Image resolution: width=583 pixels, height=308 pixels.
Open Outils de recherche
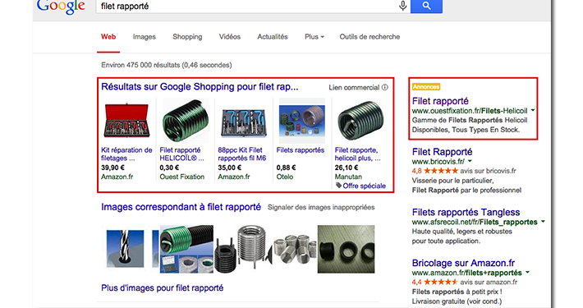(x=370, y=37)
